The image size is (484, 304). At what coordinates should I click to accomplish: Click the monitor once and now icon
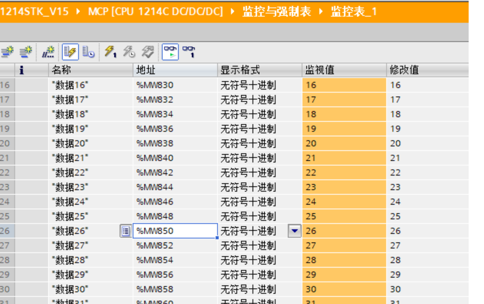[x=189, y=52]
